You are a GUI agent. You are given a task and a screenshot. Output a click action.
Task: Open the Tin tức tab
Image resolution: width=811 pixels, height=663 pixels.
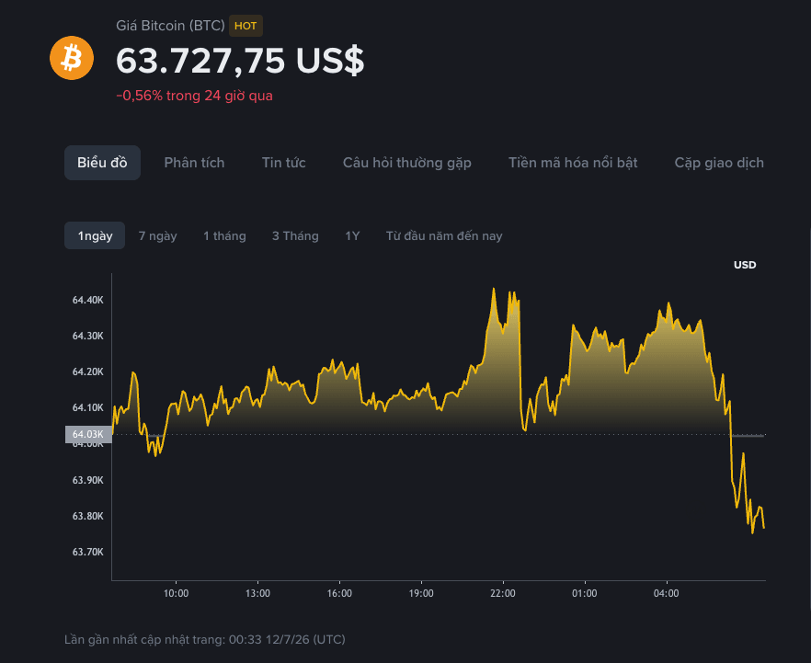(x=283, y=163)
